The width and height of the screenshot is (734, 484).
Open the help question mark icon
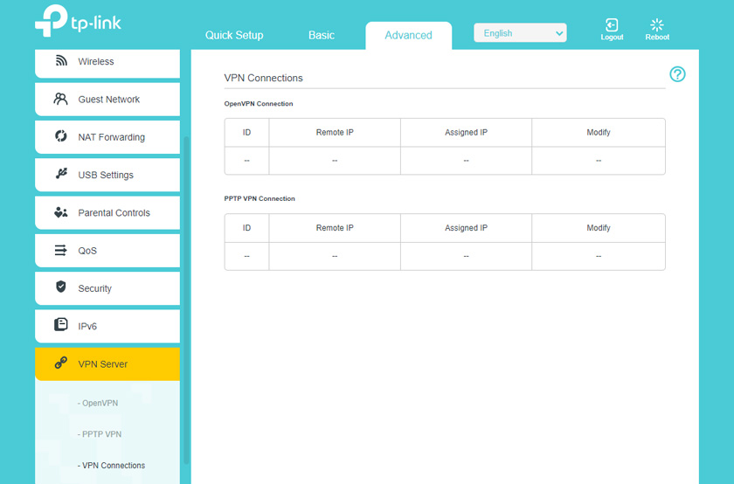677,74
